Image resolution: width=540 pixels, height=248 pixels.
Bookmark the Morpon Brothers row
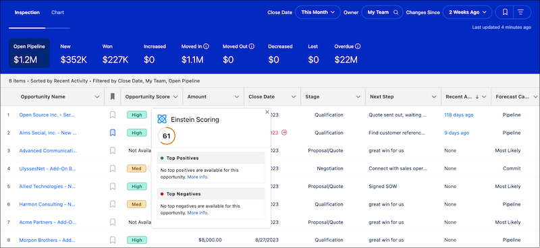tap(112, 240)
